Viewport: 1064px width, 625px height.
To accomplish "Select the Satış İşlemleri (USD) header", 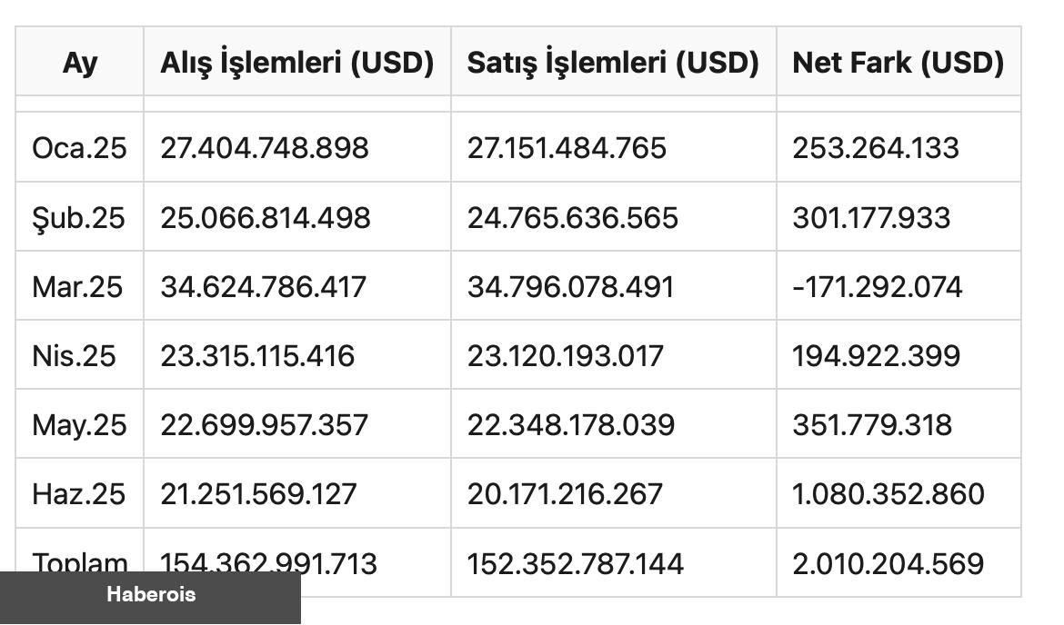I will coord(613,63).
